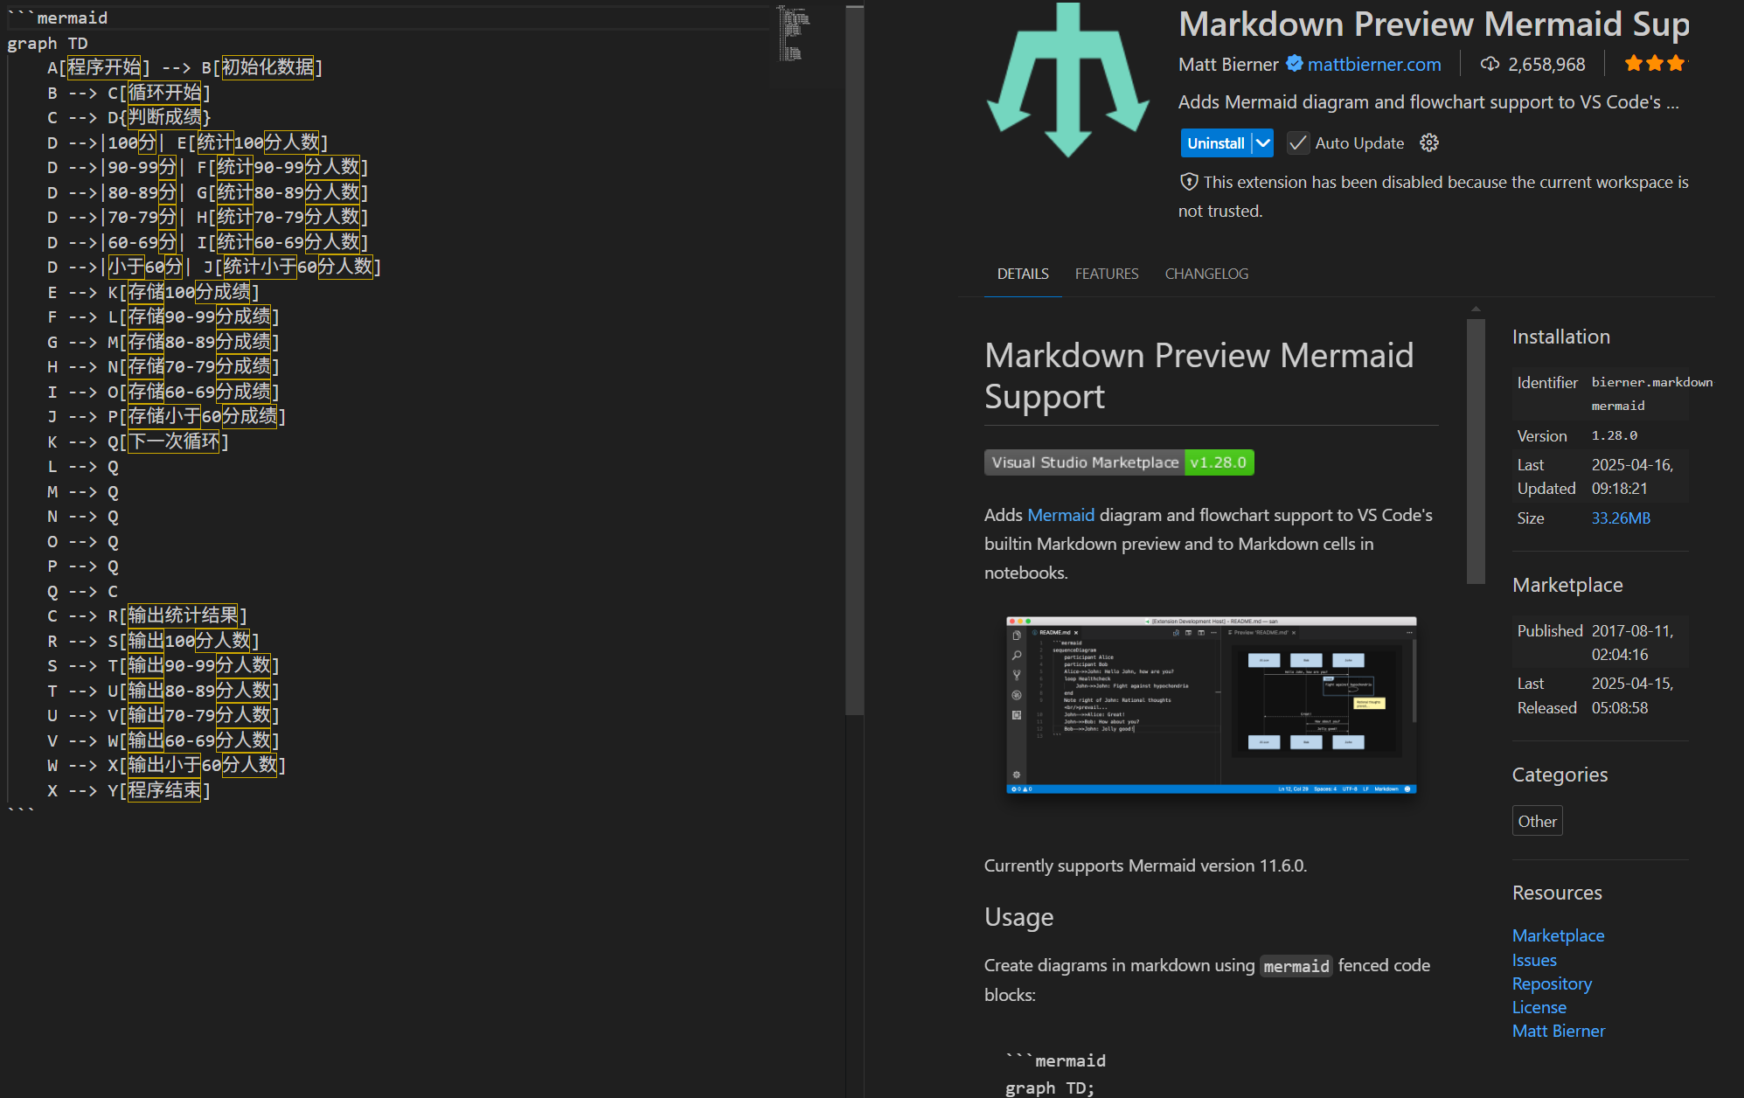Click the install count cloud icon
The width and height of the screenshot is (1744, 1098).
[1490, 64]
